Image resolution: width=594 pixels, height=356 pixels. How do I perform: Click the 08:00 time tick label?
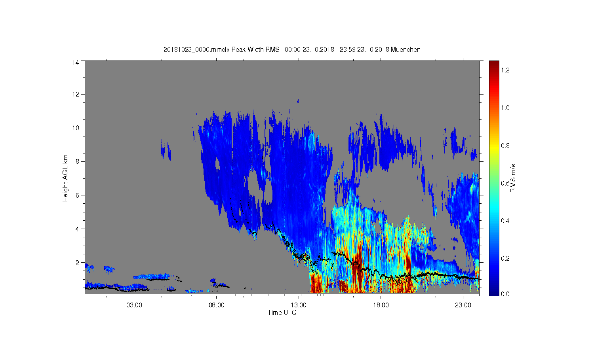(x=217, y=305)
